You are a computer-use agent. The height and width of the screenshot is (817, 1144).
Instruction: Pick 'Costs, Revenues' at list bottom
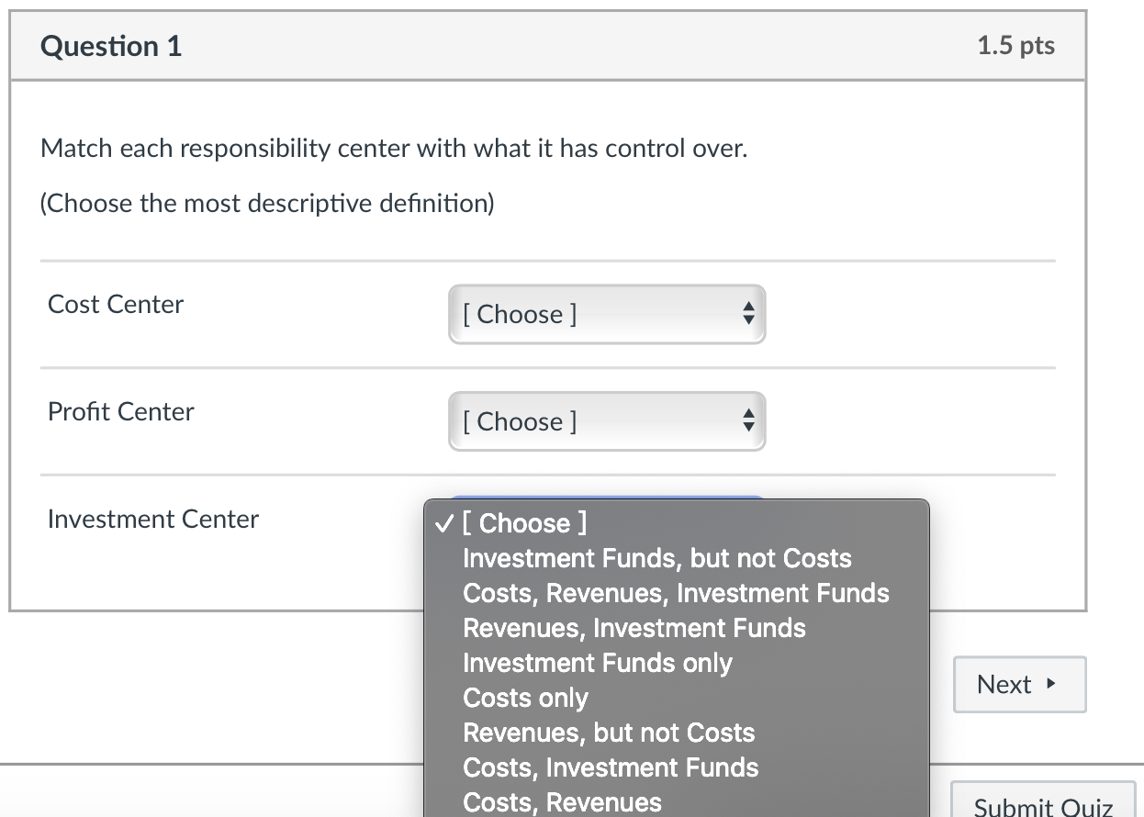click(562, 801)
